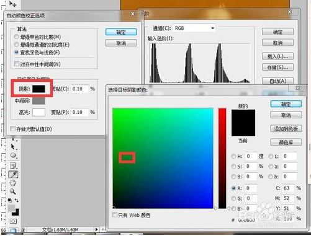This screenshot has height=236, width=311.
Task: Edit the Y yellow percentage field
Action: (x=288, y=209)
